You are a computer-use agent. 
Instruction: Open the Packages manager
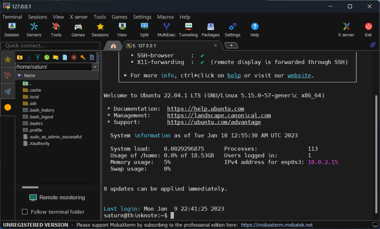211,30
